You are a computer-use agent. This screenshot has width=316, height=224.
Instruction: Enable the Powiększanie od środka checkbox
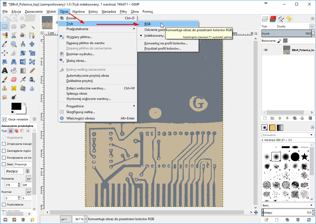pos(4,158)
